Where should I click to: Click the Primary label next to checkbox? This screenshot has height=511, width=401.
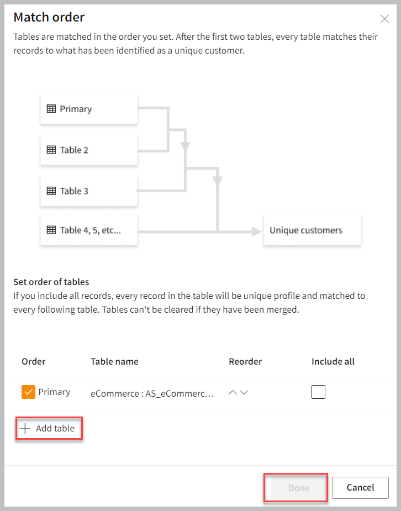(54, 392)
